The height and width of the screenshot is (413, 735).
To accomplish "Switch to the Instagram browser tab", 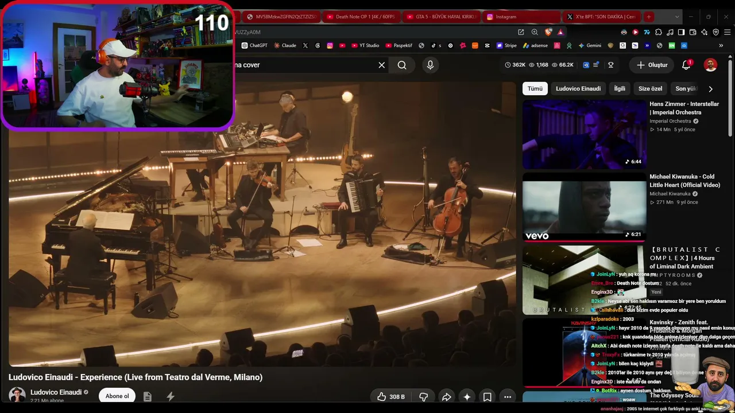I will click(x=521, y=17).
